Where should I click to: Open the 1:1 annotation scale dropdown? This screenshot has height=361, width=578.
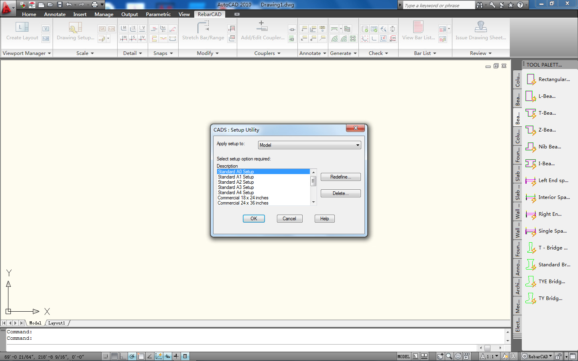[x=490, y=356]
